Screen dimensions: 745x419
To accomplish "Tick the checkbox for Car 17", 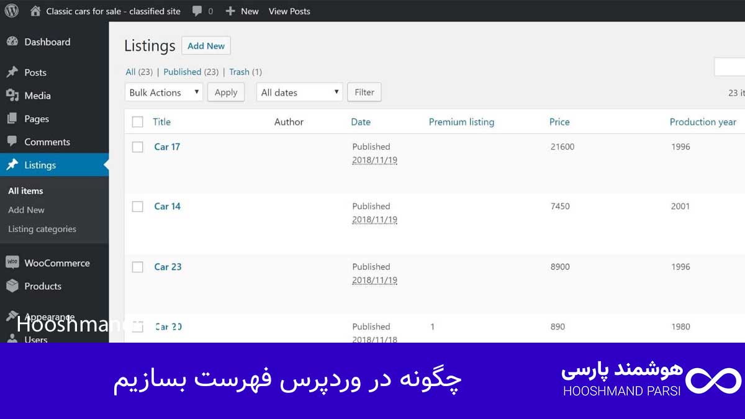I will coord(138,146).
